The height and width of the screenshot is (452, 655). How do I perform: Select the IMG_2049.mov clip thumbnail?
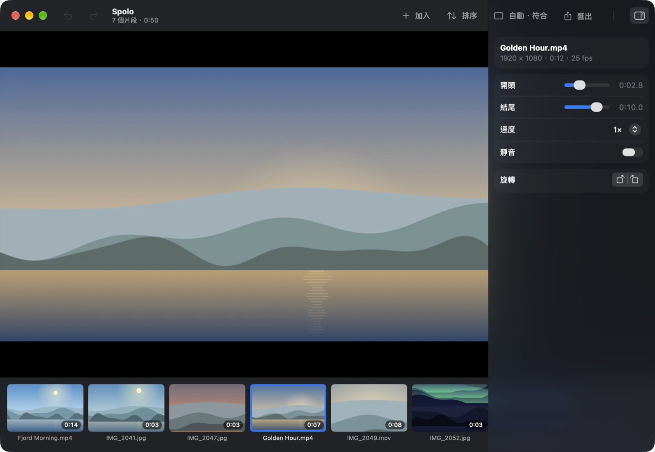[369, 408]
